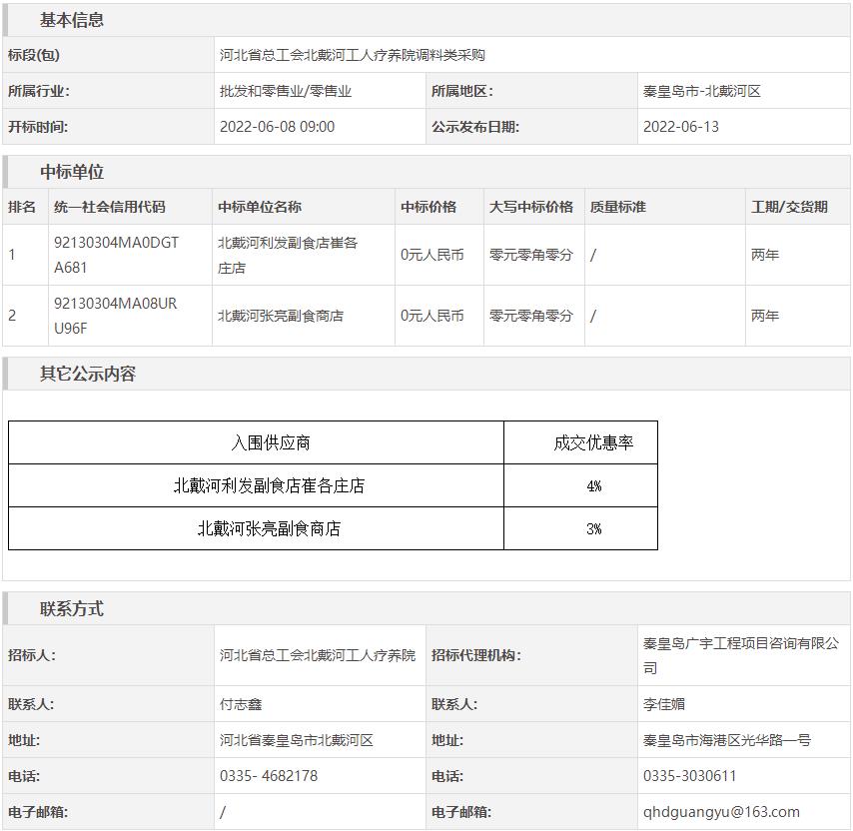Click the 4% discount rate cell
Screen dimensions: 853x831
coord(593,486)
